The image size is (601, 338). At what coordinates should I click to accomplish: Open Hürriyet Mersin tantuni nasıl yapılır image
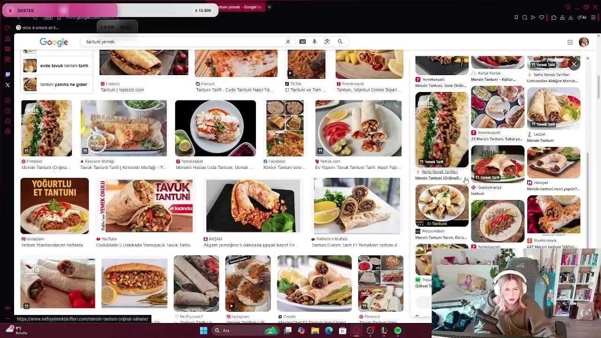pos(554,162)
